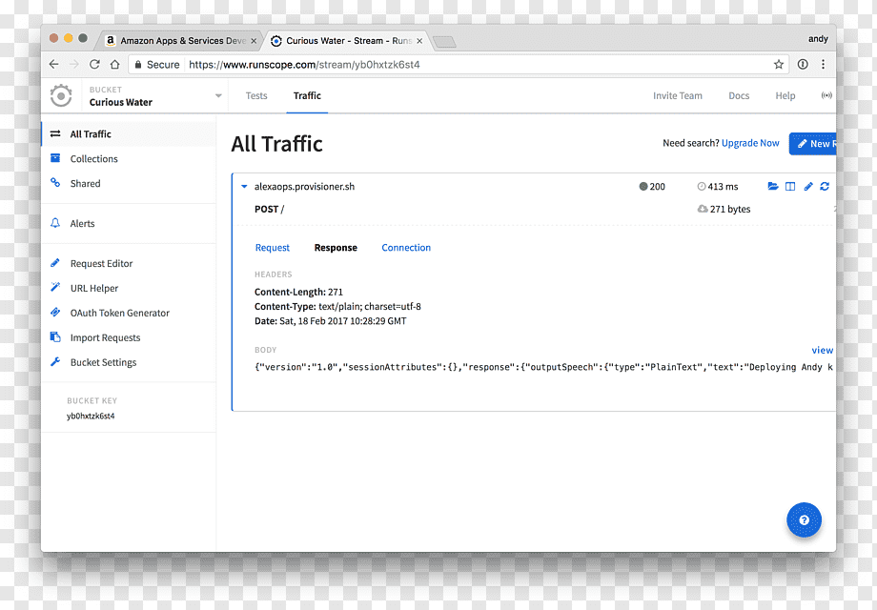Open the Chrome three-dot menu

point(823,64)
